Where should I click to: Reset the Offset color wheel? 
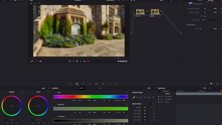[x=49, y=92]
